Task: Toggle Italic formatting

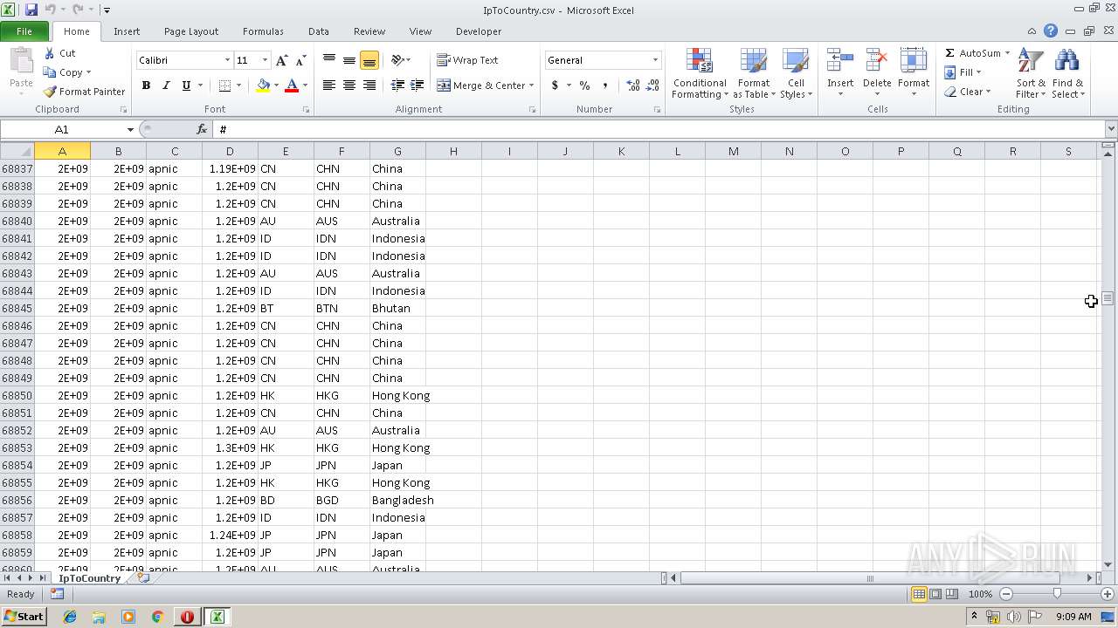Action: (x=166, y=85)
